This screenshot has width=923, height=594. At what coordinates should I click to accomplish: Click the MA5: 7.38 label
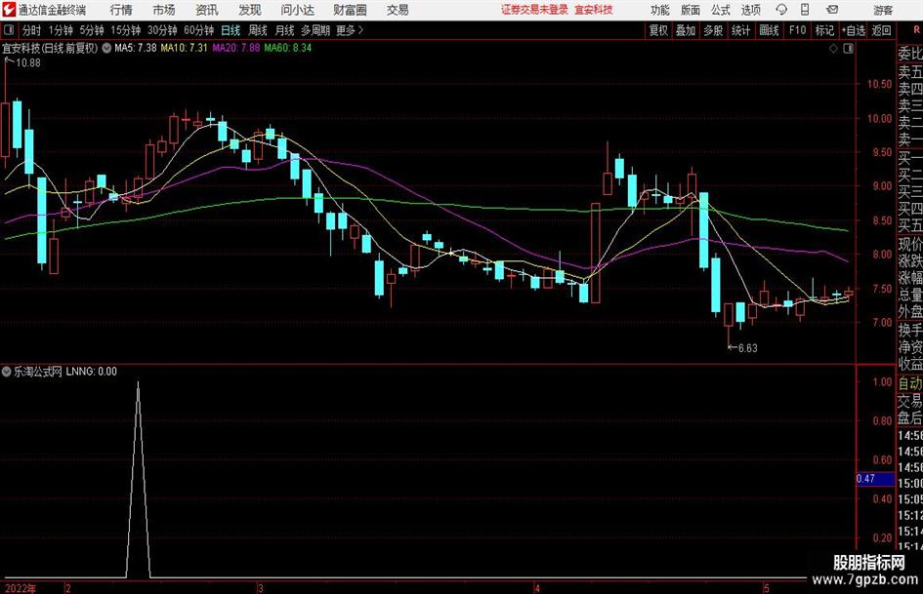coord(136,48)
